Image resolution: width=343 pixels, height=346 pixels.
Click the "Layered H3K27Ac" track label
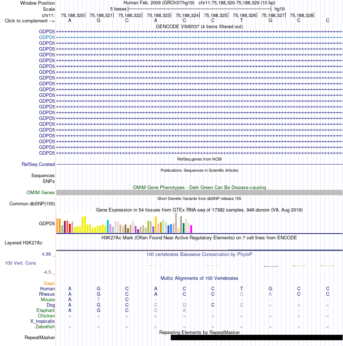tap(23, 243)
